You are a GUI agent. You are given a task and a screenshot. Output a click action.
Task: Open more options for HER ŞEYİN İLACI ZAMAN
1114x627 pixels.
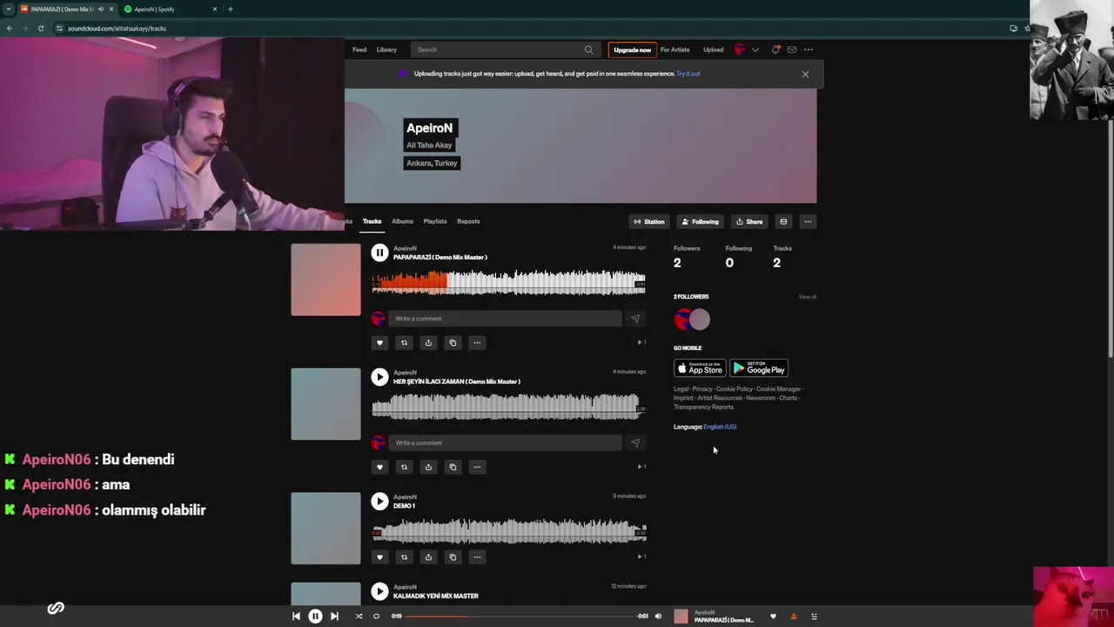(x=477, y=467)
